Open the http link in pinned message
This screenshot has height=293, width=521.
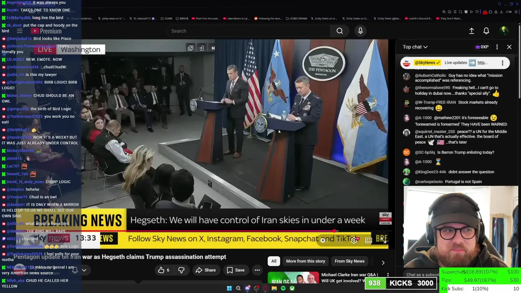click(x=482, y=63)
